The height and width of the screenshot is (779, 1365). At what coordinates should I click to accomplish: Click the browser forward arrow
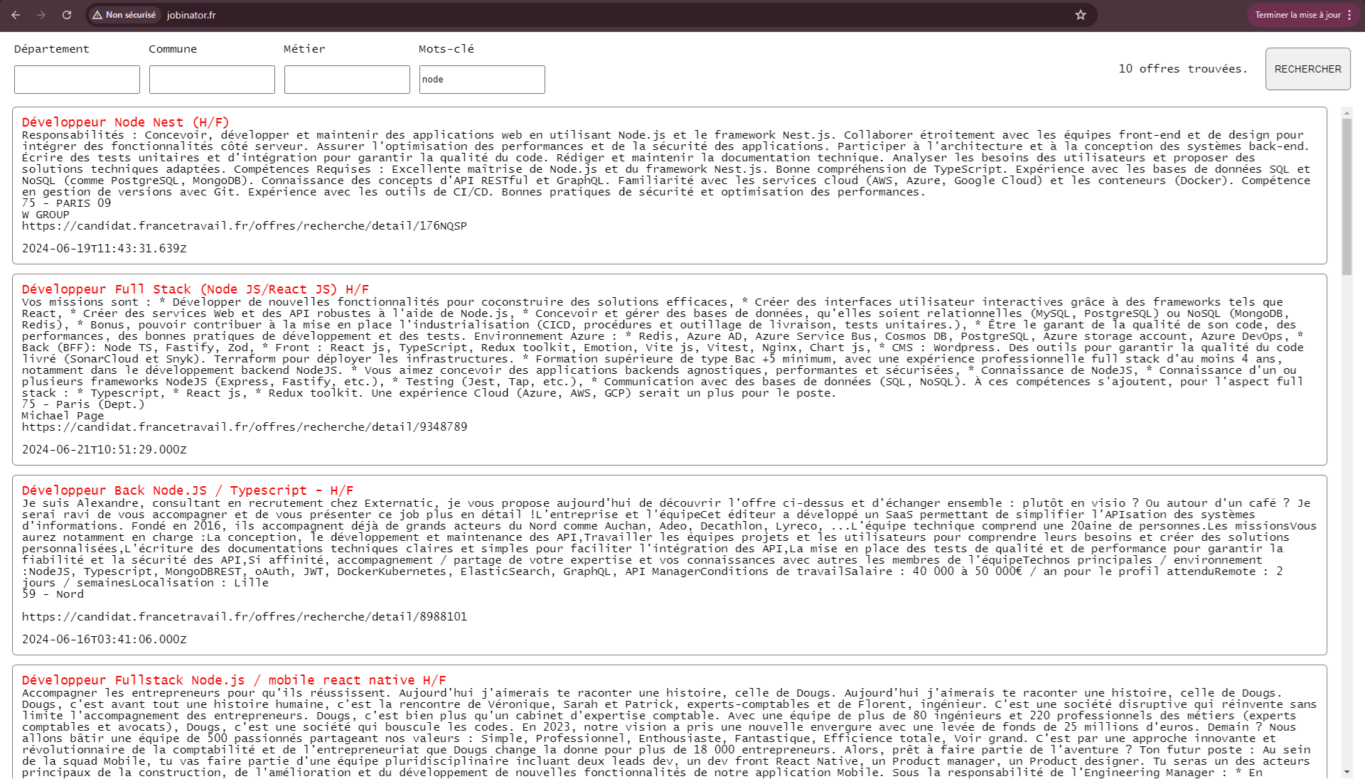coord(41,15)
